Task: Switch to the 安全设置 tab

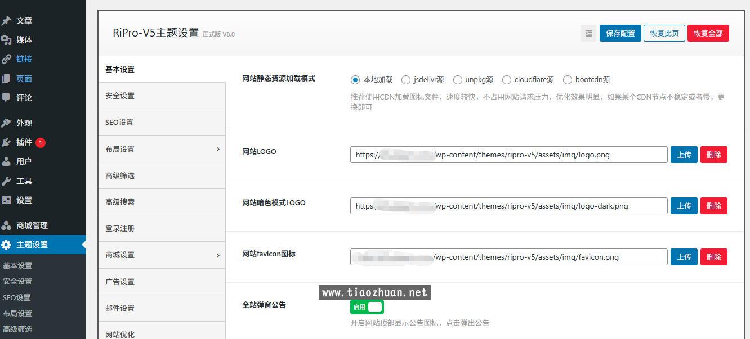Action: 120,96
